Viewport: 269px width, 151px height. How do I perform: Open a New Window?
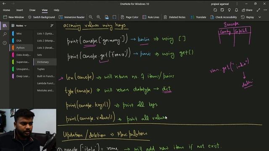click(14, 17)
